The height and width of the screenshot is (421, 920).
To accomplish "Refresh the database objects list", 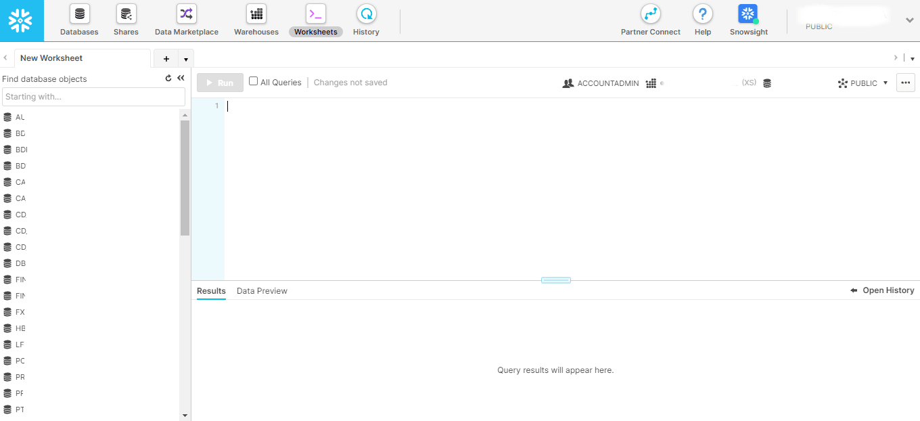I will (168, 79).
